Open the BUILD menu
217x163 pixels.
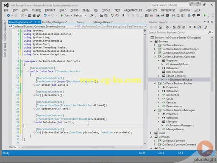pyautogui.click(x=63, y=10)
